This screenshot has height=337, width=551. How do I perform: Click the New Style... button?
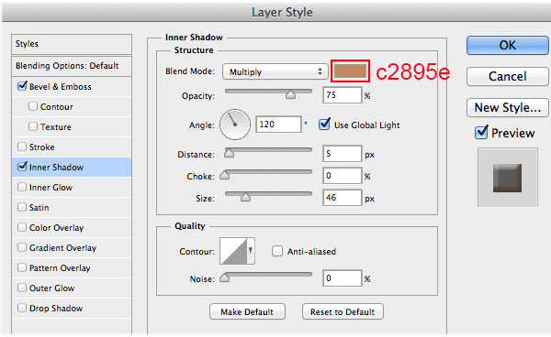[508, 107]
